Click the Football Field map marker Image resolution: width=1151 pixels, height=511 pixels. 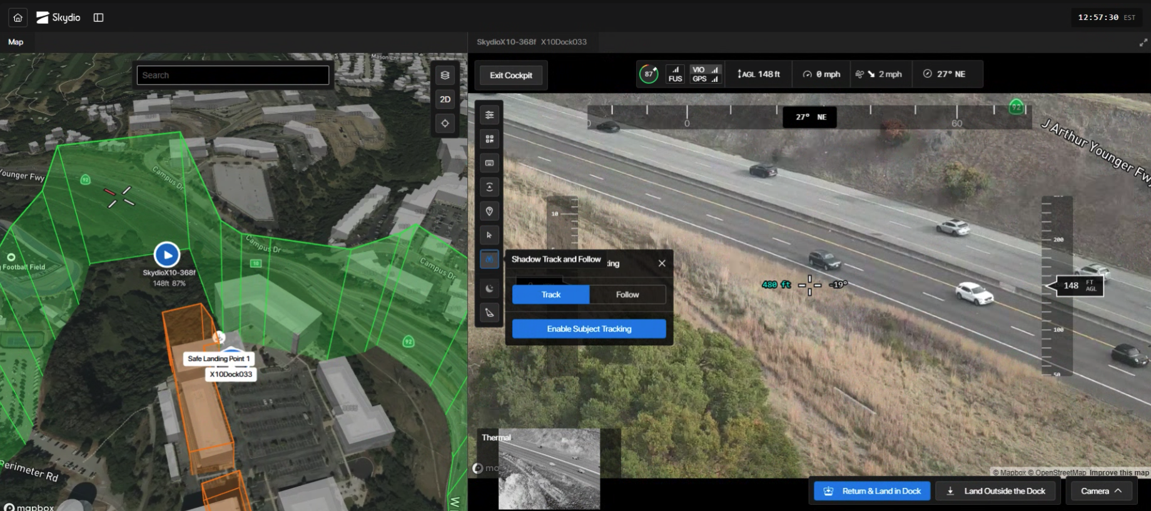coord(11,257)
